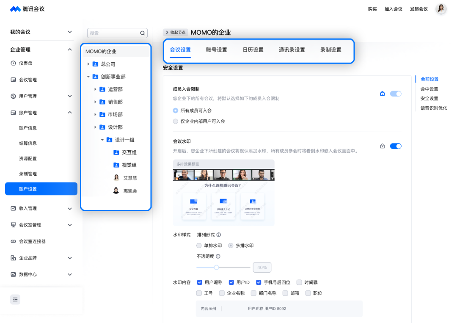Expand the 我的会议 section chevron
Viewport: 457px width, 323px height.
70,32
